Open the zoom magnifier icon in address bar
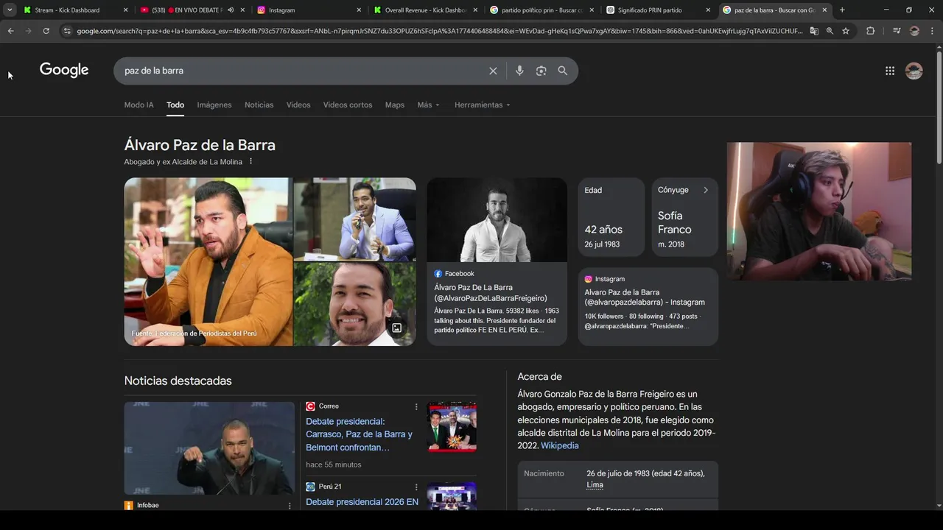The height and width of the screenshot is (530, 943). tap(830, 31)
